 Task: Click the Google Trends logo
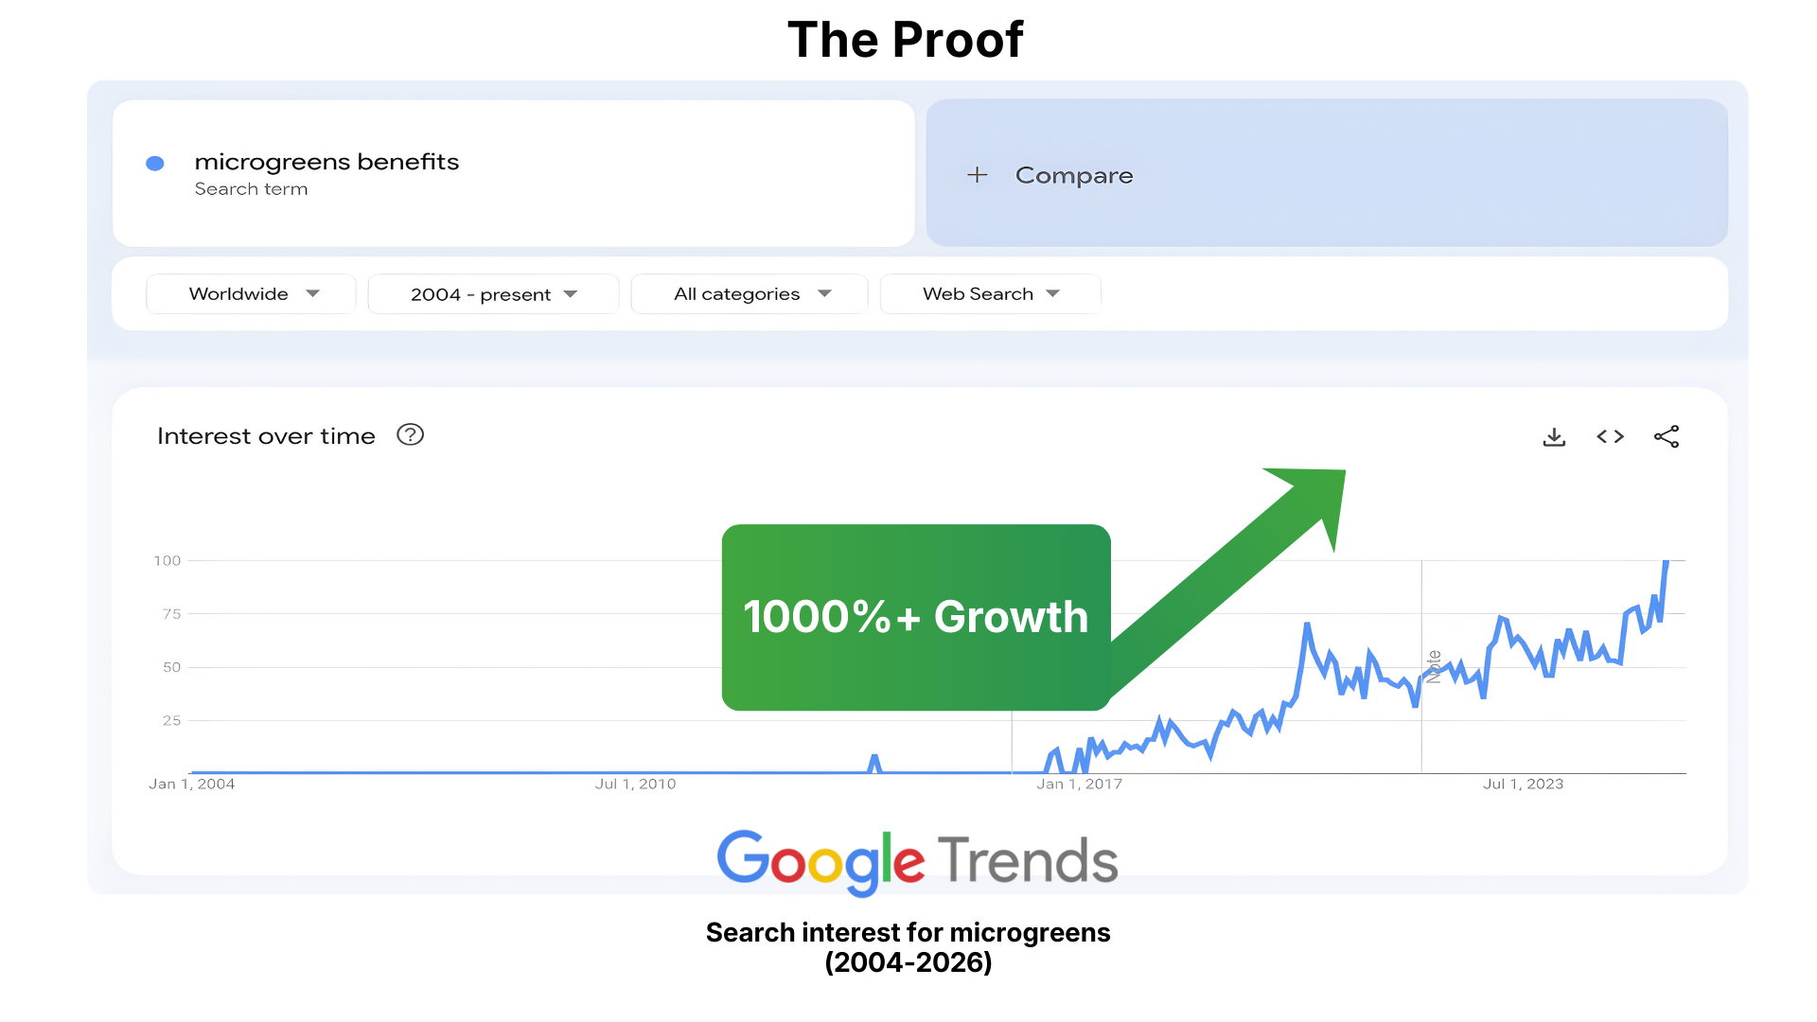click(x=917, y=862)
